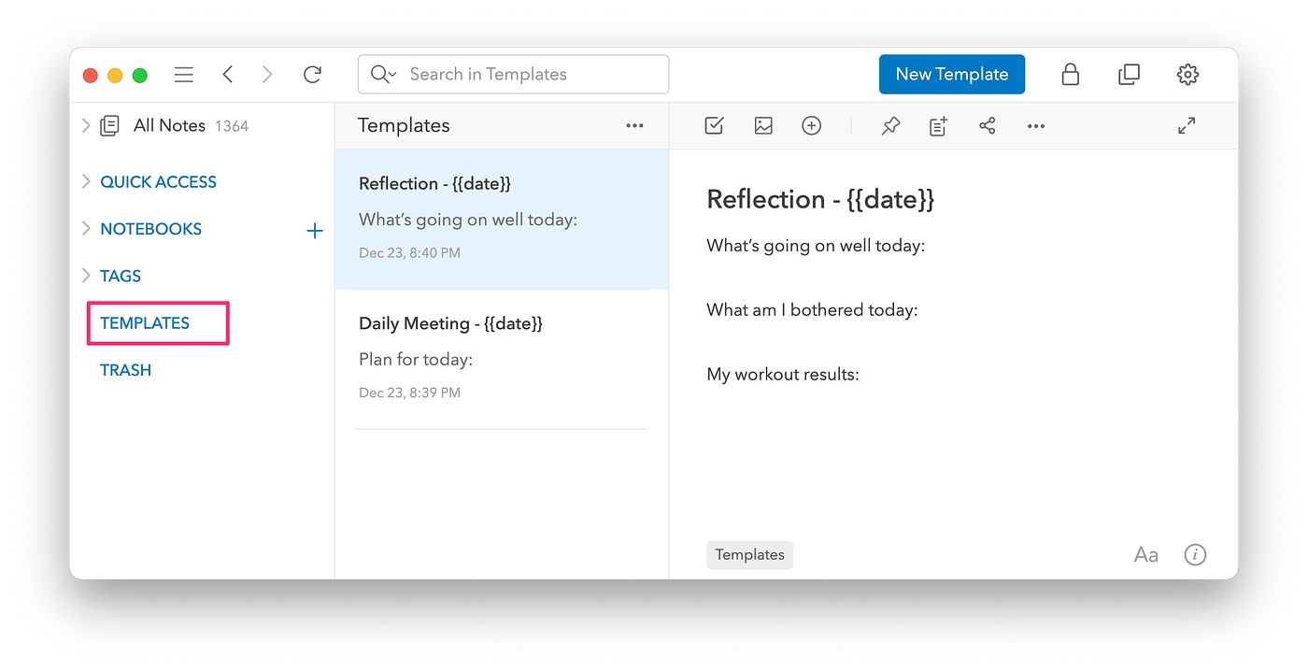1308x671 pixels.
Task: Click the lock icon in top bar
Action: [x=1071, y=75]
